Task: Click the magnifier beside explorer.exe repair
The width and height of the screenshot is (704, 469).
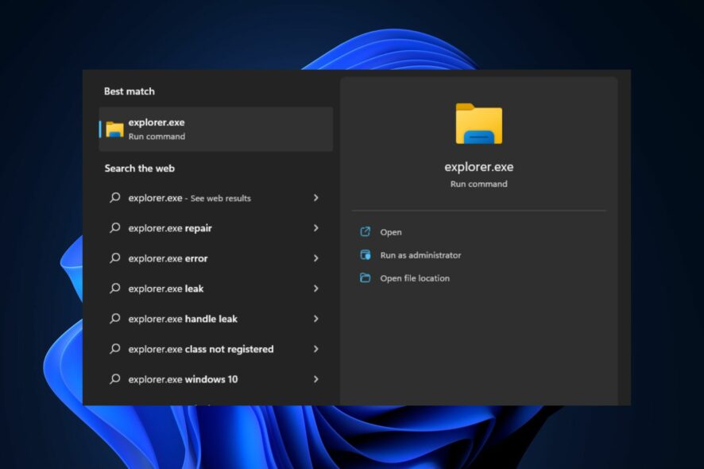Action: [115, 227]
